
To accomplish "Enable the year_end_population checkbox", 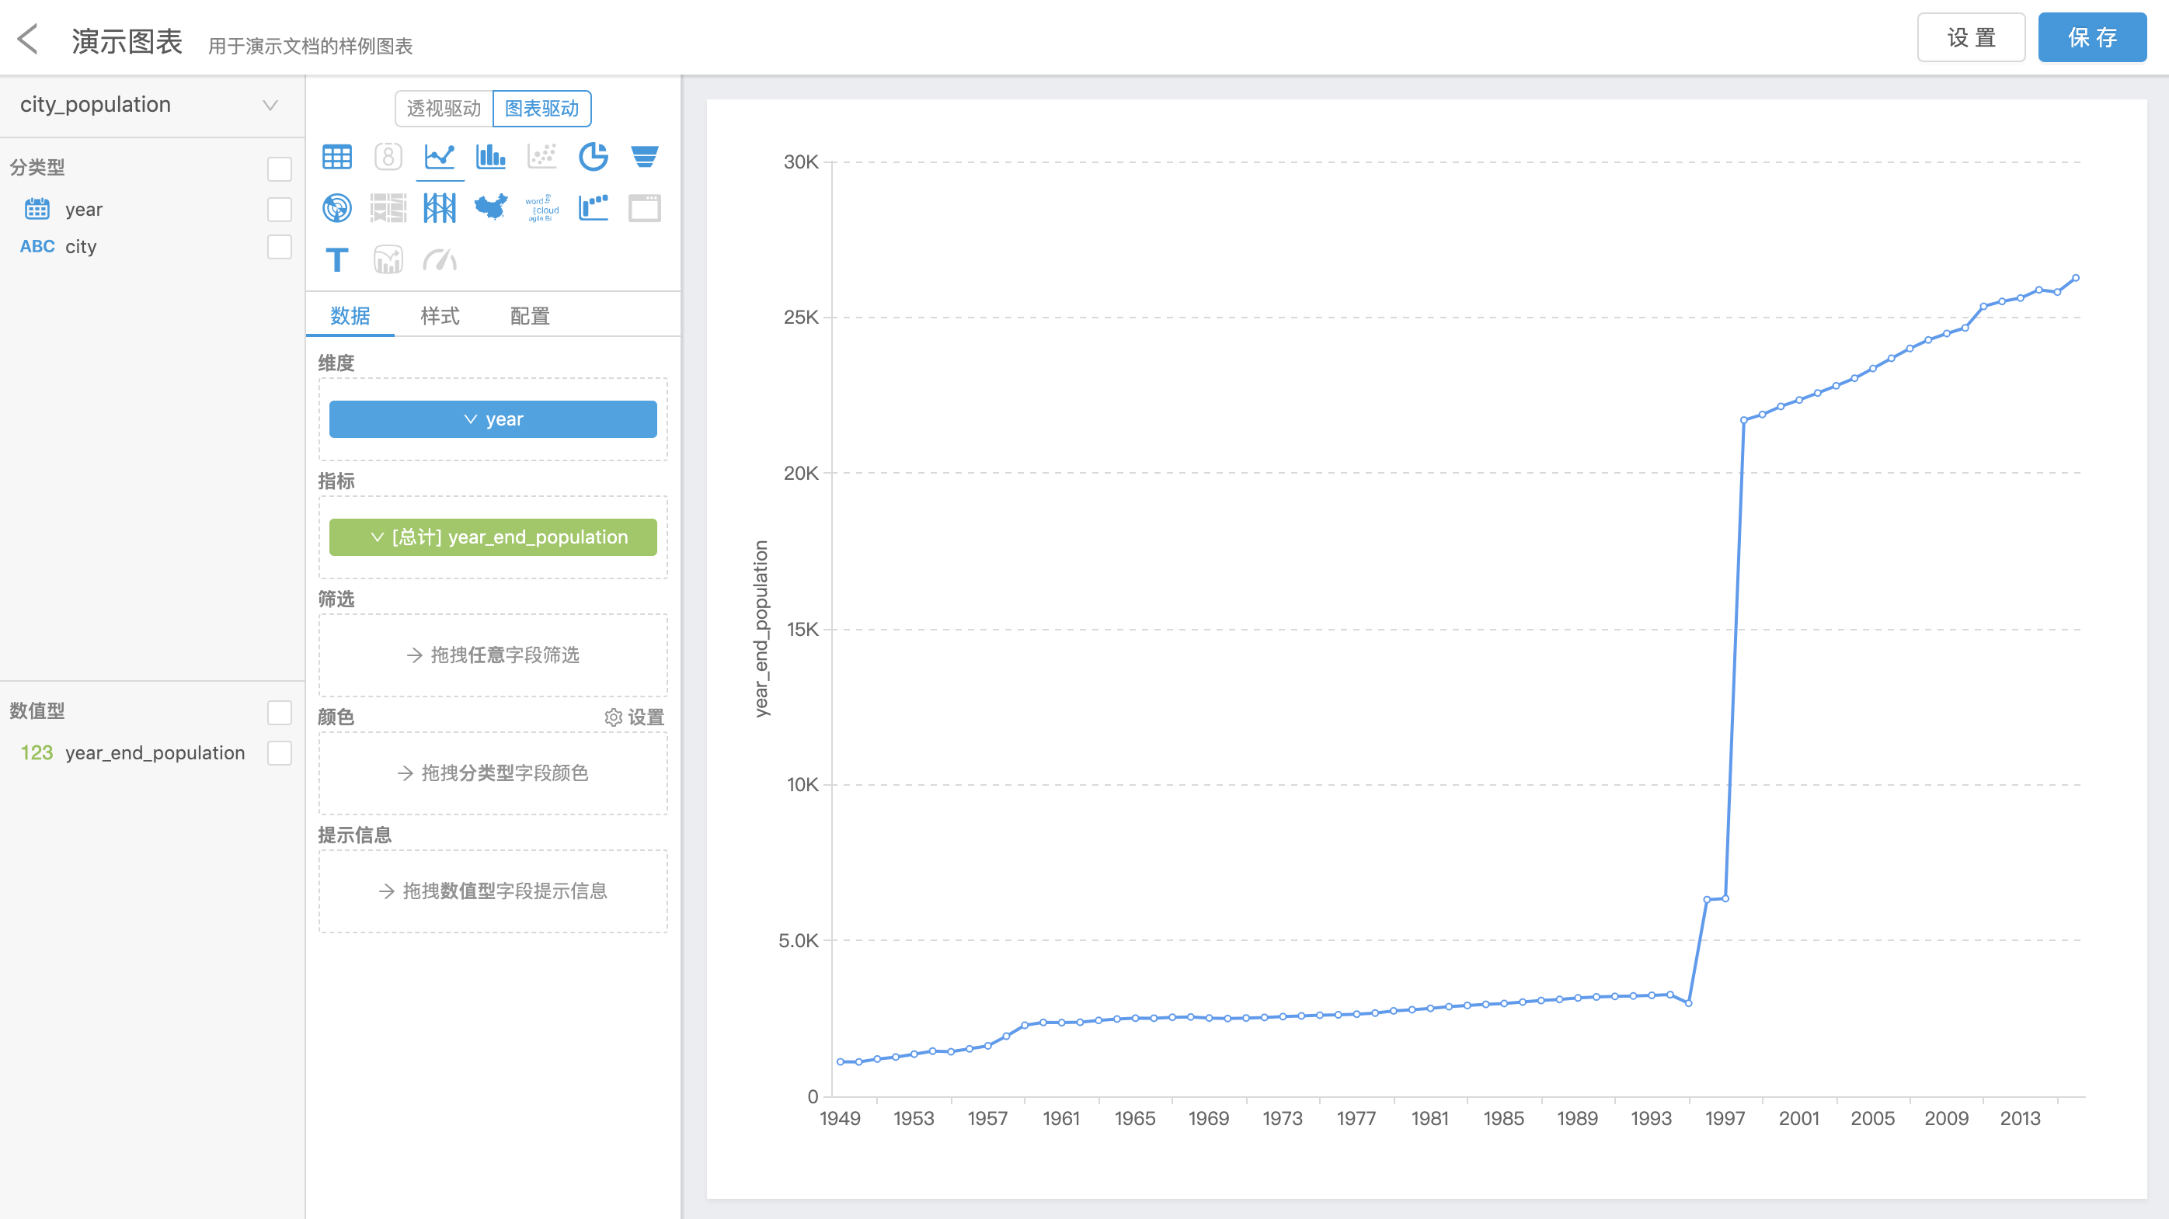I will click(x=280, y=753).
